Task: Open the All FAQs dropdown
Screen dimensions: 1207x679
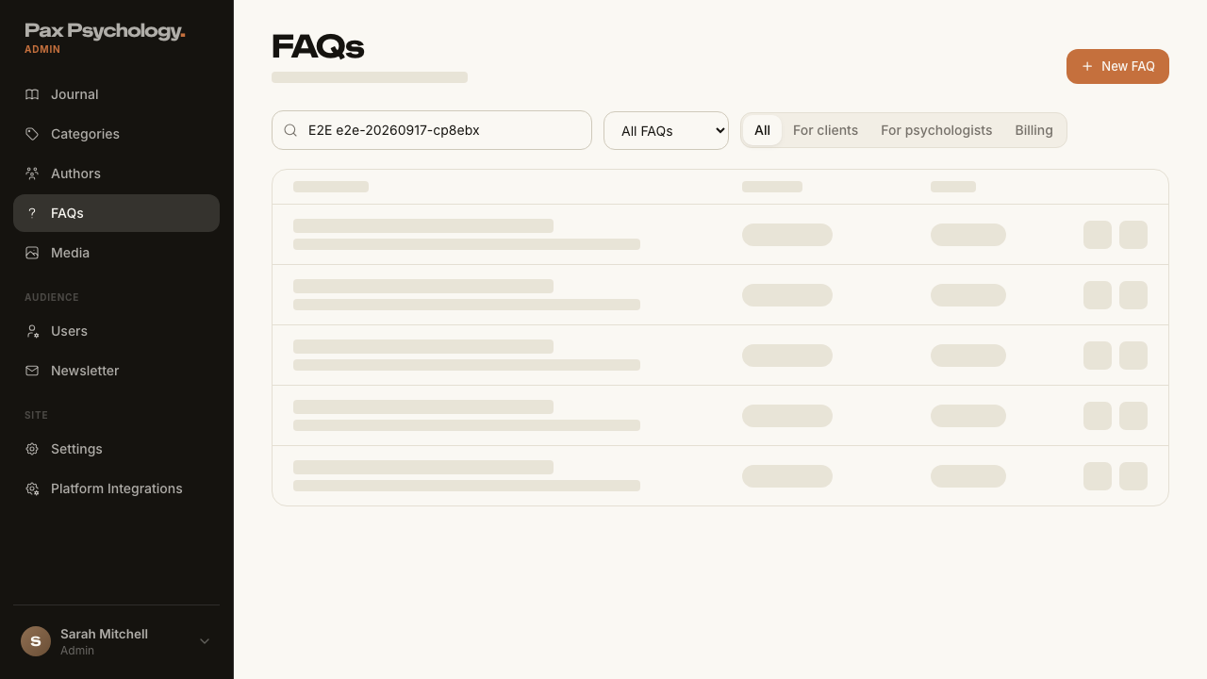Action: [666, 130]
